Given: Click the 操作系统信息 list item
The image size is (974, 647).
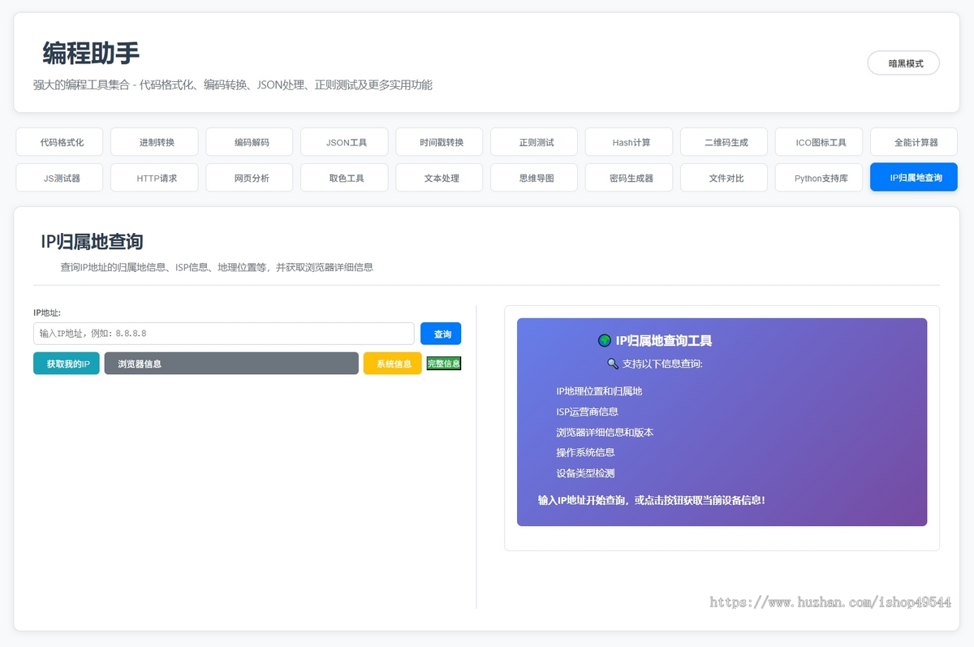Looking at the screenshot, I should click(x=585, y=452).
